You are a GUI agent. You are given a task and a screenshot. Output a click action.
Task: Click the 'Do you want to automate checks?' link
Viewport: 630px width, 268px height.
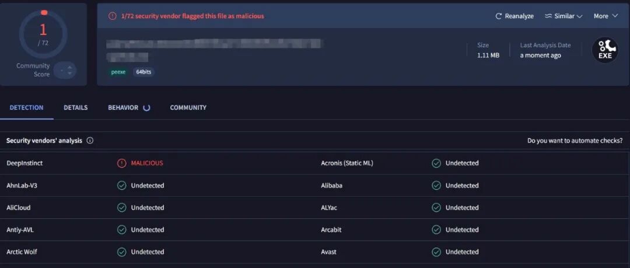575,141
